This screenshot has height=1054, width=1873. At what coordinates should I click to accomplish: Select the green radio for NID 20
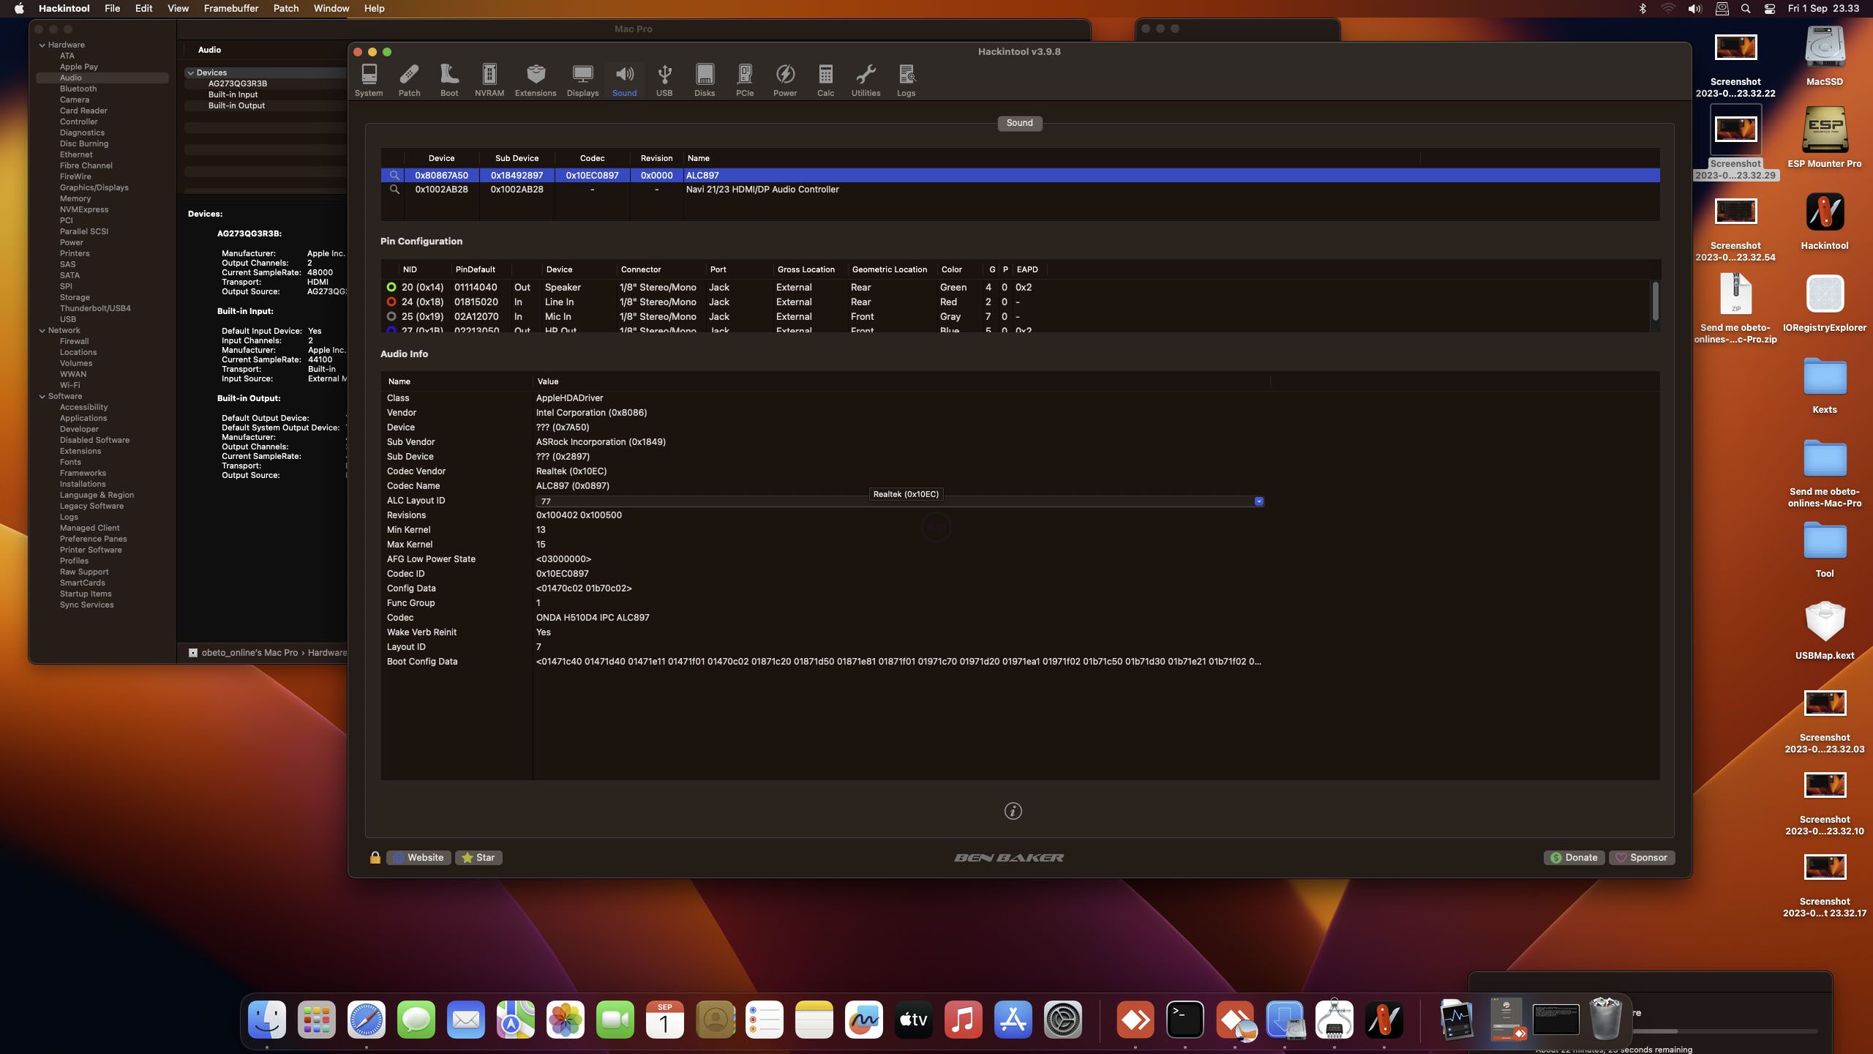(x=391, y=288)
